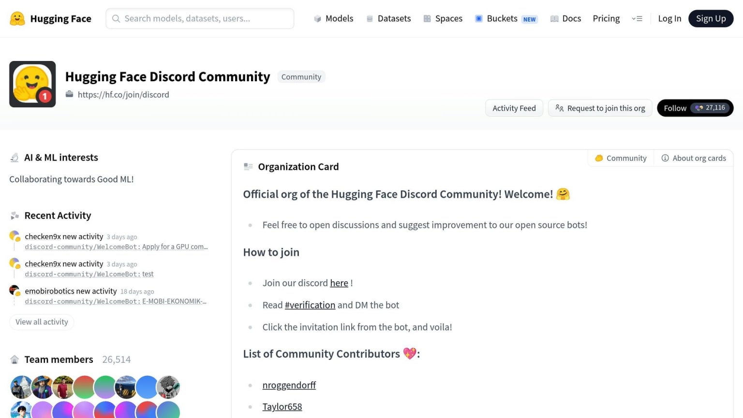
Task: Click the emobirobotics avatar icon
Action: tap(15, 291)
